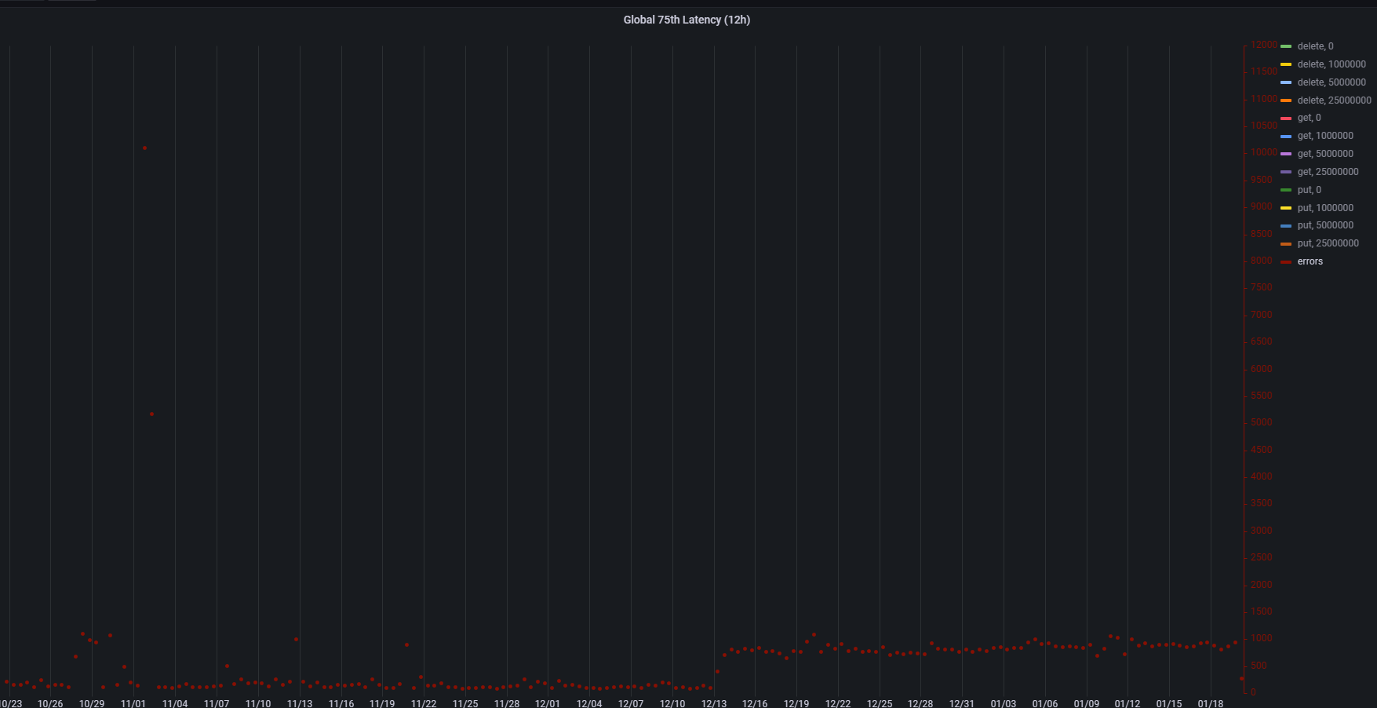Select the 'get, 1000000' legend entry
1377x708 pixels.
tap(1325, 136)
